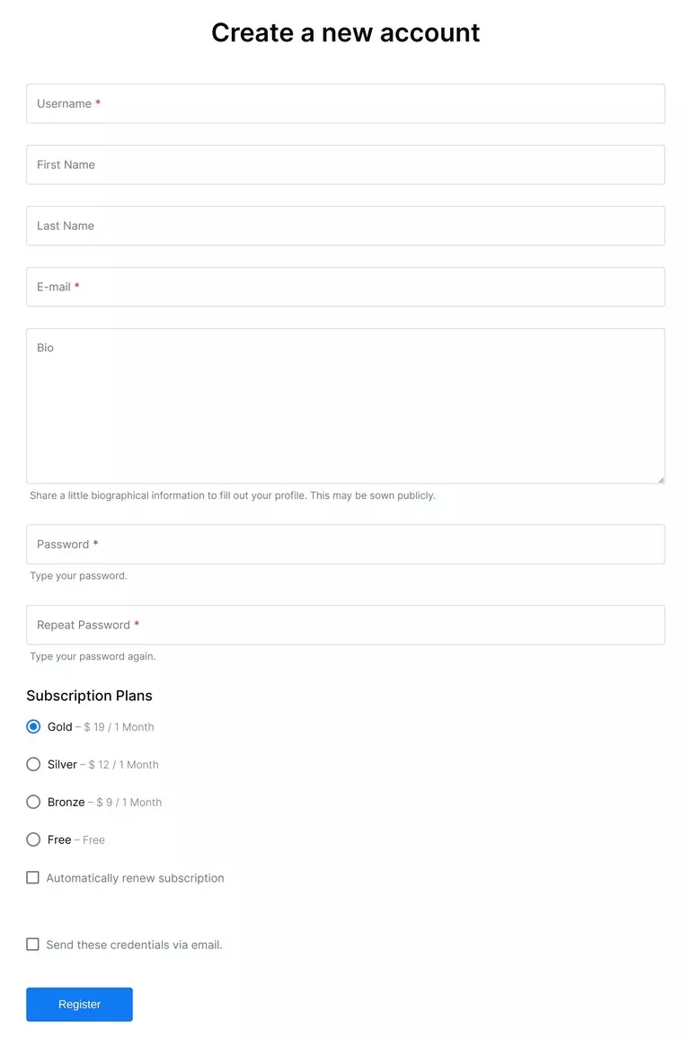Select the Free plan radio option

(33, 840)
